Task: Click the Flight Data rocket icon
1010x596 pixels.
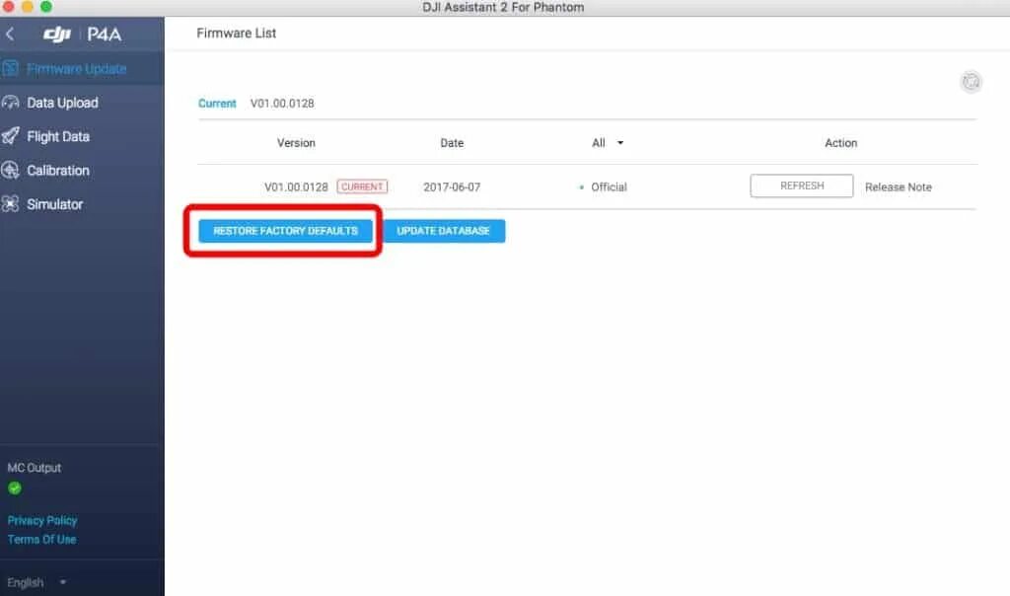Action: click(x=12, y=136)
